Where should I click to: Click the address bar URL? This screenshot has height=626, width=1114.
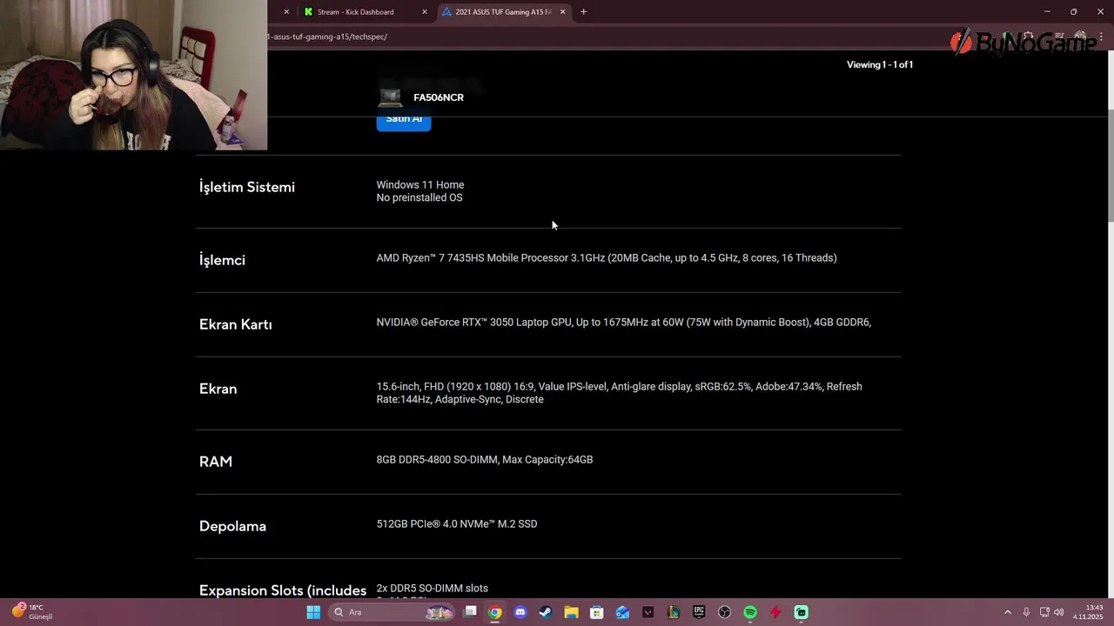[x=327, y=37]
